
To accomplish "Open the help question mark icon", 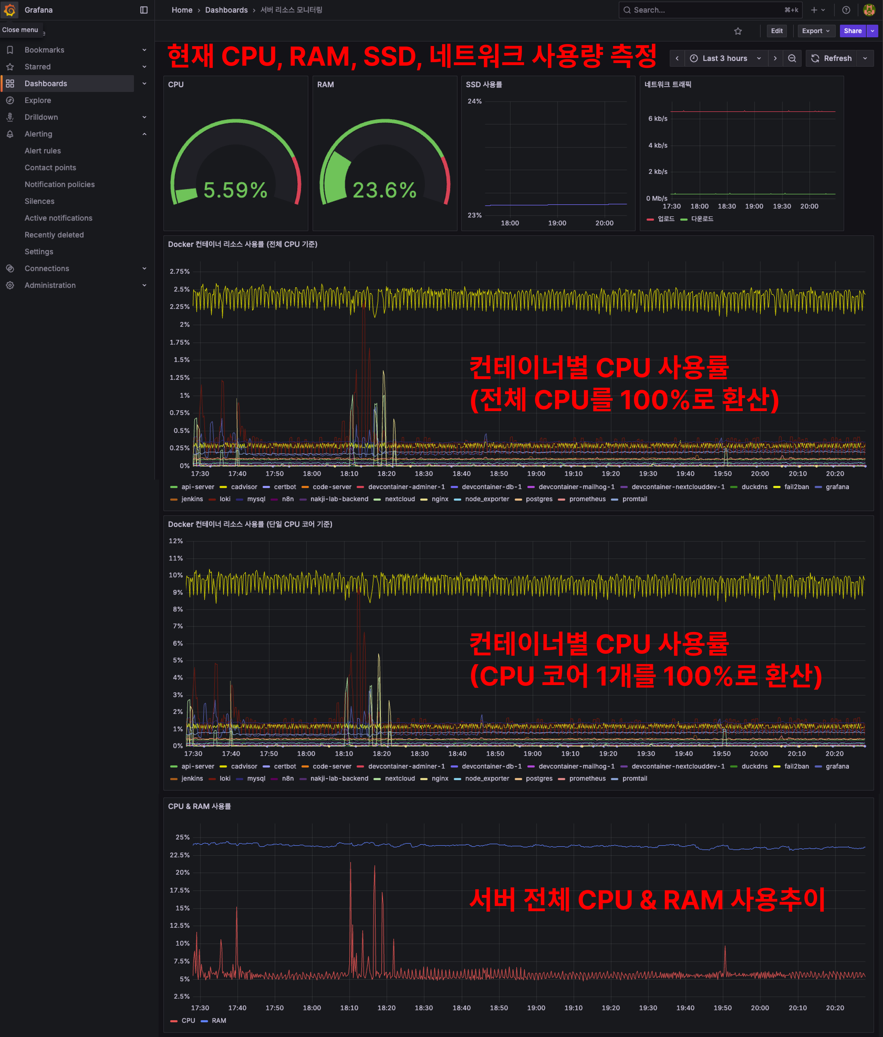I will (x=846, y=10).
